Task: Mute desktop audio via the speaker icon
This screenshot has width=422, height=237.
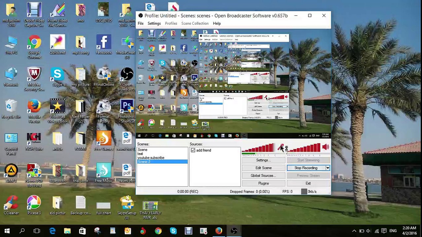Action: [326, 147]
